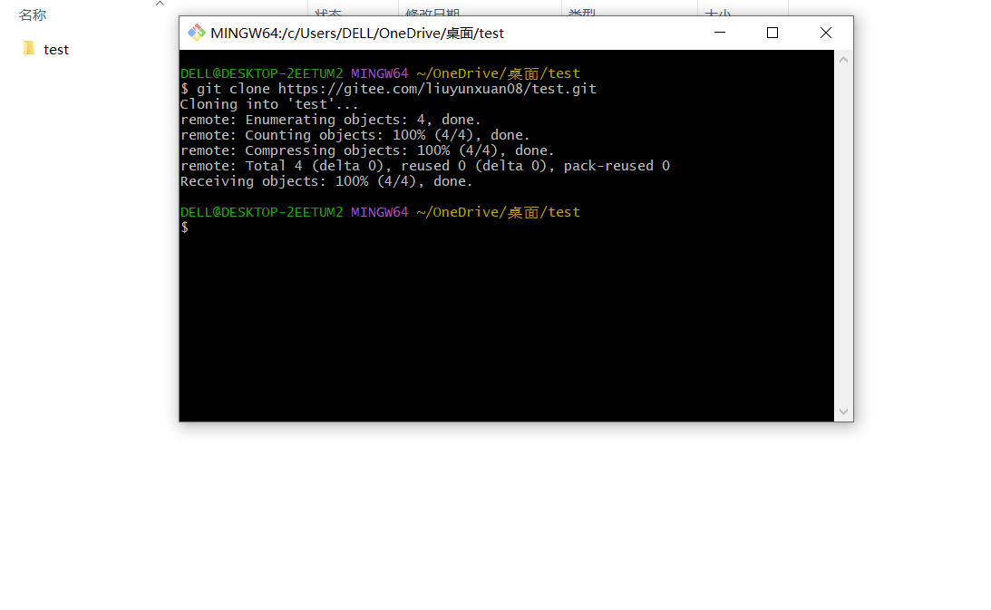Select the test folder icon
991x610 pixels.
coord(29,49)
